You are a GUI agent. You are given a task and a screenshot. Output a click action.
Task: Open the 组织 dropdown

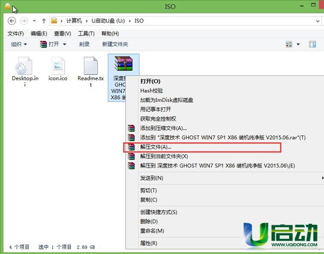click(19, 44)
